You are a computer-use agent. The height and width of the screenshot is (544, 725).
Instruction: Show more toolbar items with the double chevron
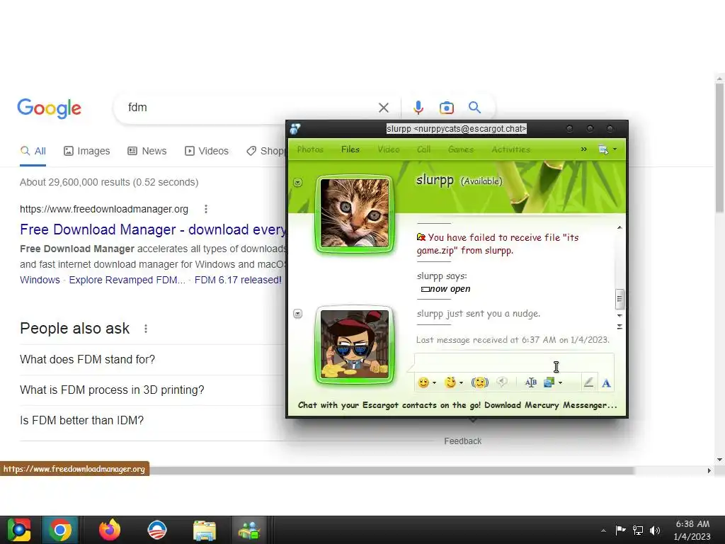[x=583, y=149]
